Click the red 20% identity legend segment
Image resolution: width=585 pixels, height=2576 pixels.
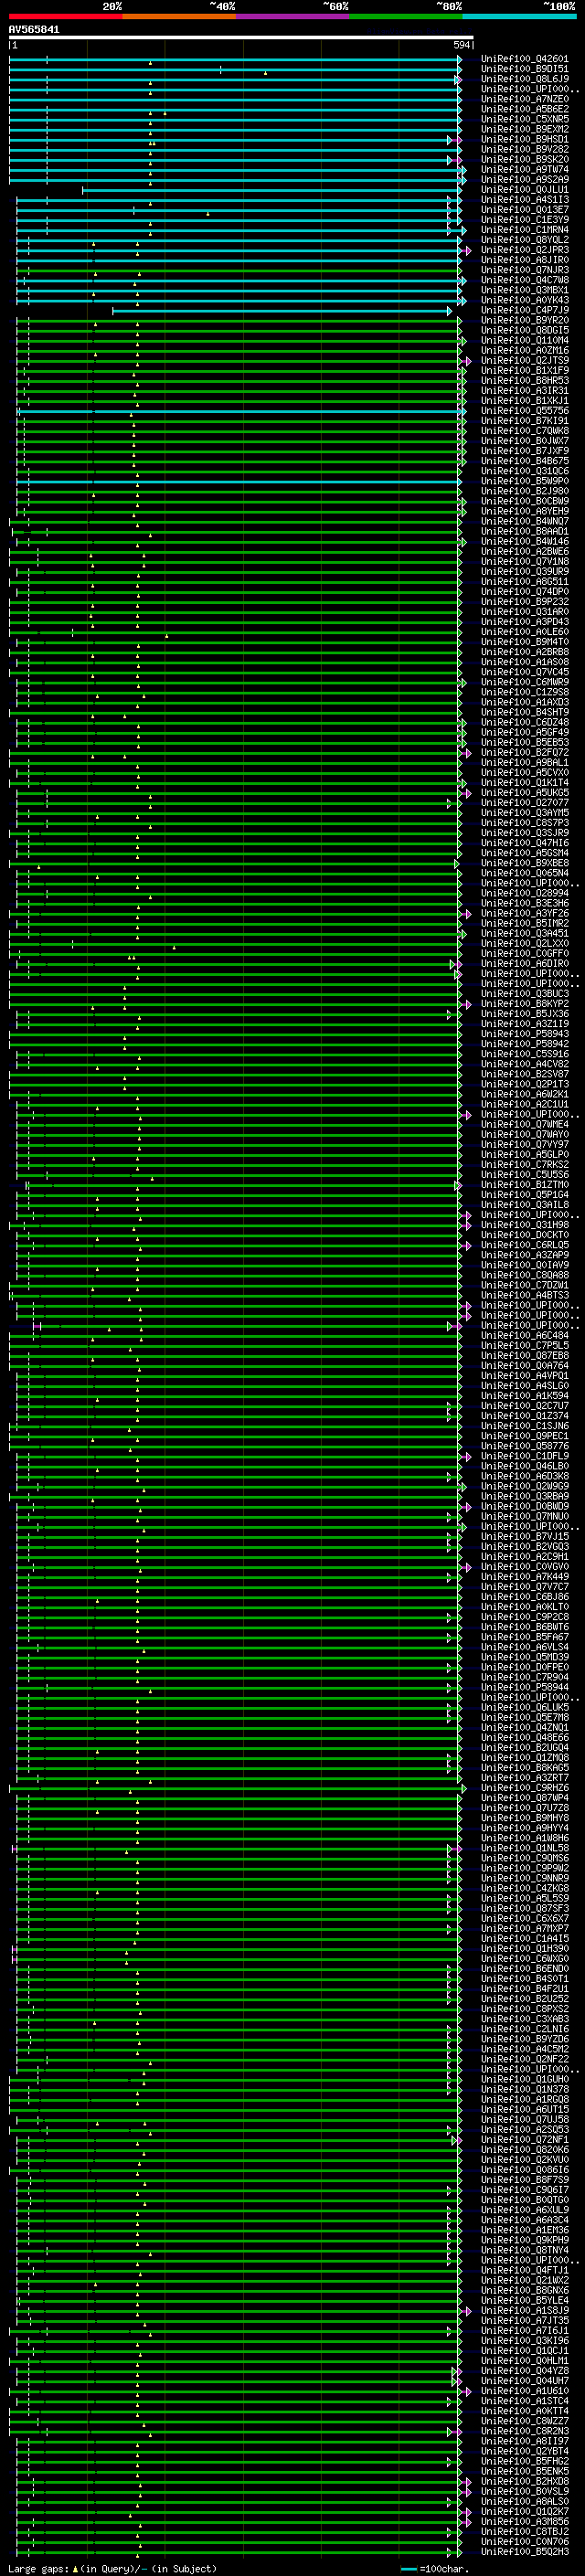tap(65, 16)
